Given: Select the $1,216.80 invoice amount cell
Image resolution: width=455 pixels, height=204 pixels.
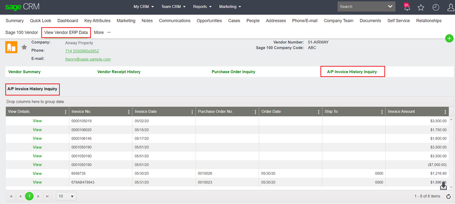Looking at the screenshot, I should click(x=417, y=174).
